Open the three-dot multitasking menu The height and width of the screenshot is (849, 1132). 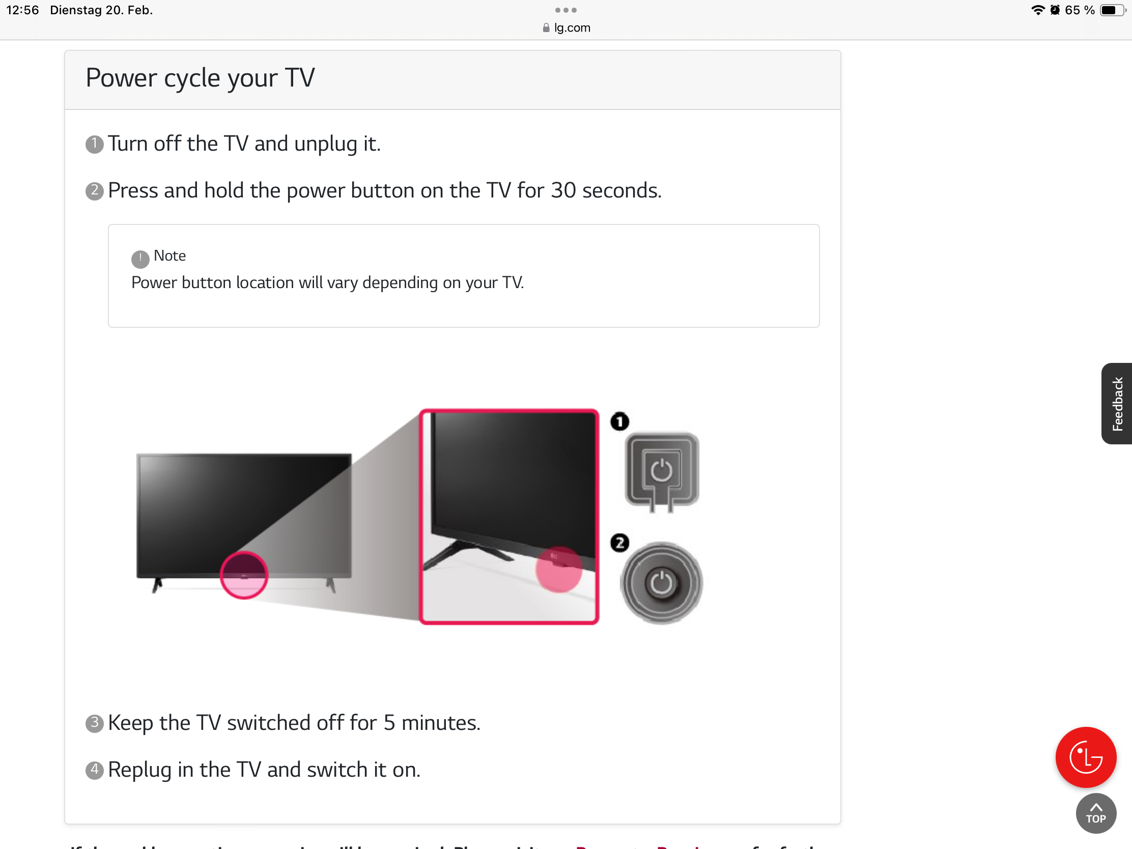565,10
